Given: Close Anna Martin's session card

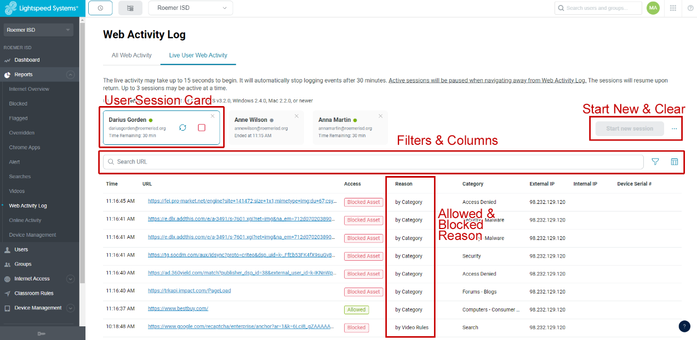Looking at the screenshot, I should (380, 116).
